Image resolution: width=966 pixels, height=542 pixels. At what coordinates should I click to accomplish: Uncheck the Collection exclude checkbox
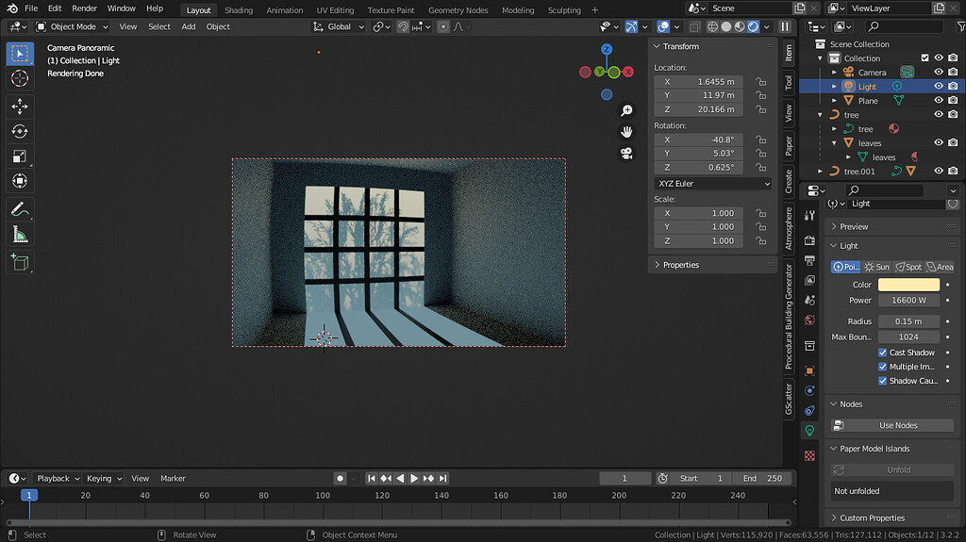coord(924,57)
